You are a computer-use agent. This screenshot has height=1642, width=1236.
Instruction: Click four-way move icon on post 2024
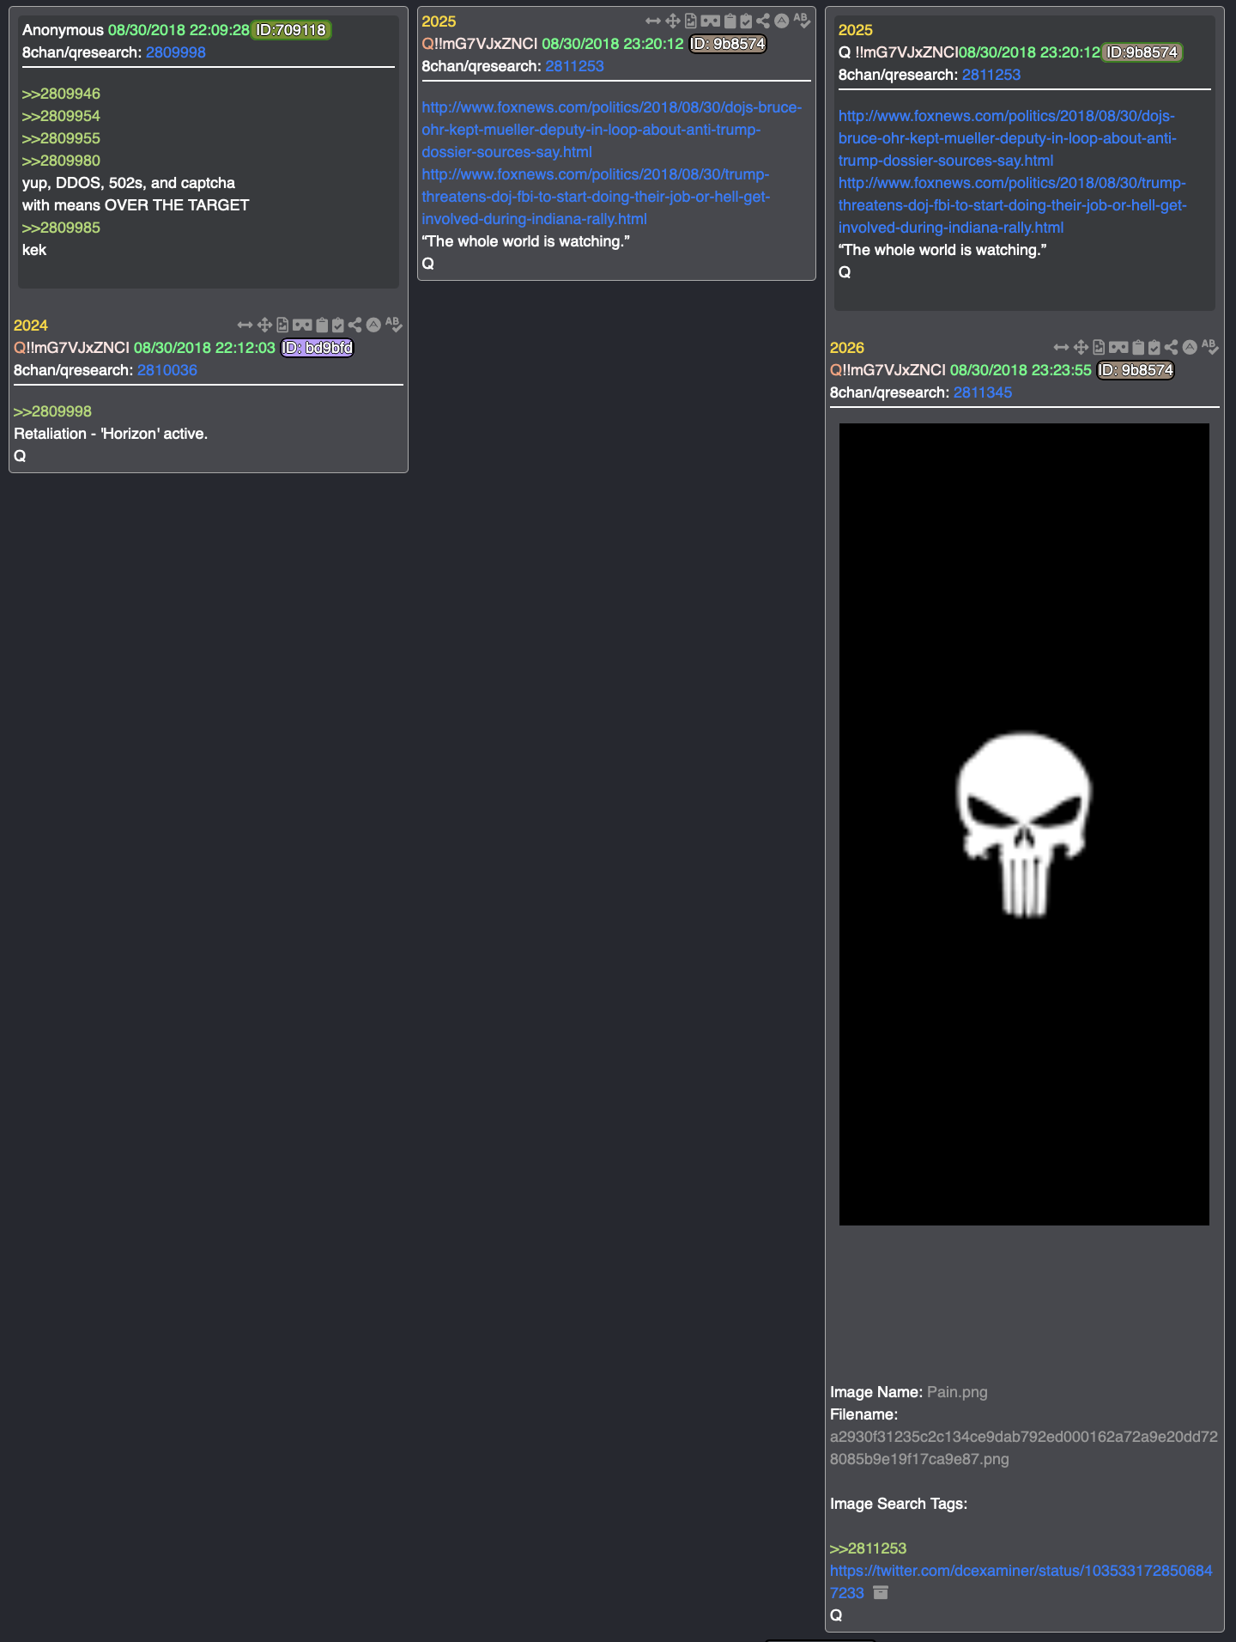(264, 325)
